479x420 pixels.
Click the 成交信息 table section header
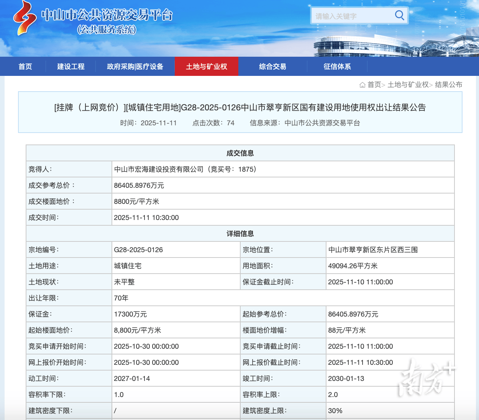coord(240,153)
